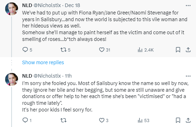Bookmark the 11h tweet

(178, 120)
